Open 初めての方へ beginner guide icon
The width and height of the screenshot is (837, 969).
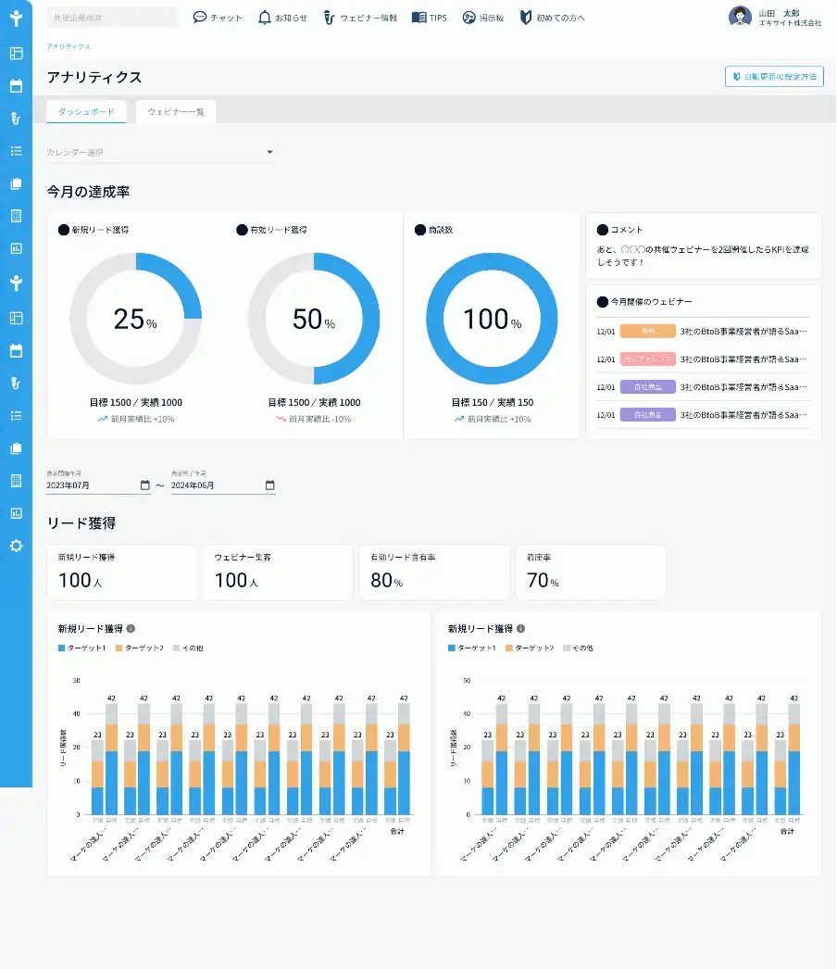(526, 18)
